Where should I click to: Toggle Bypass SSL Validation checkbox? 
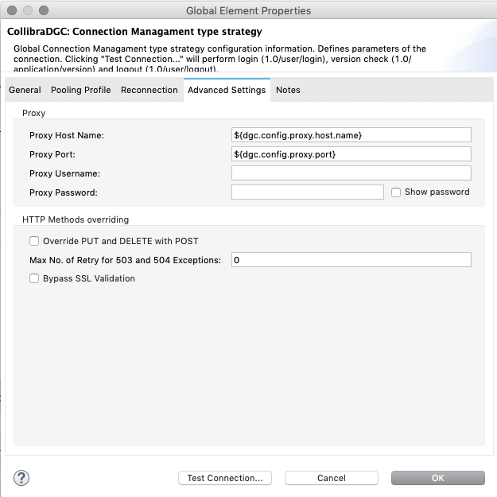[x=34, y=278]
